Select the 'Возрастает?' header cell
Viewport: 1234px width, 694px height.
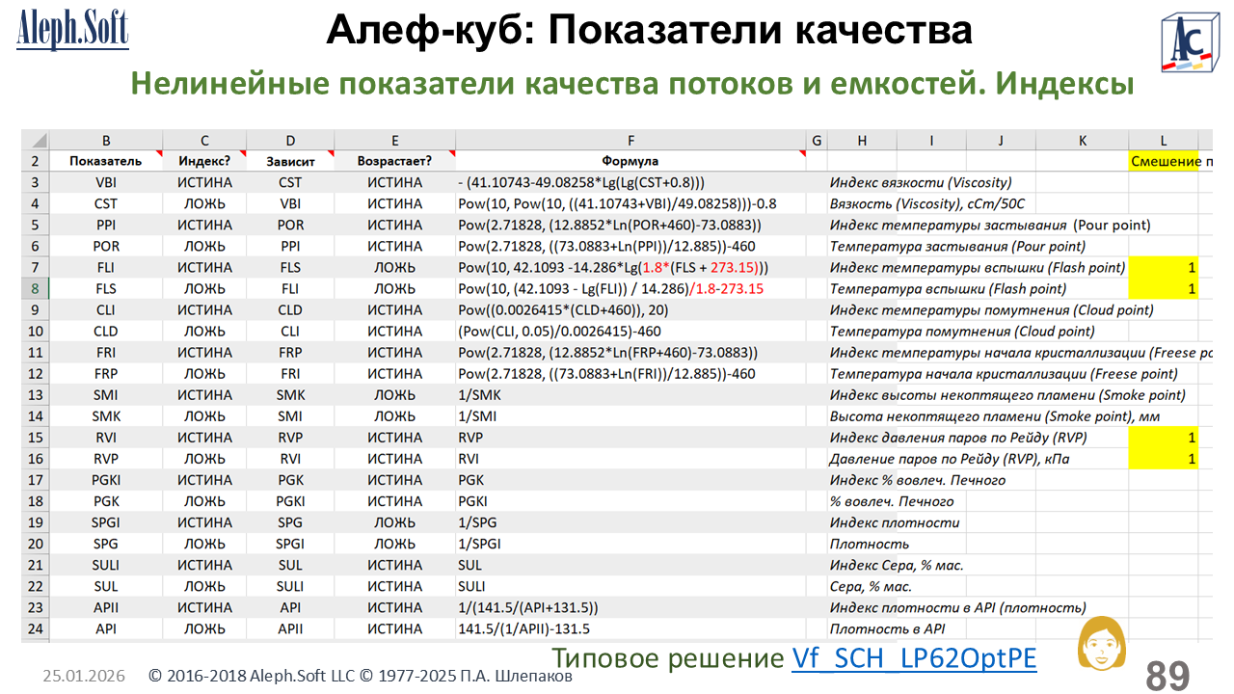click(394, 161)
